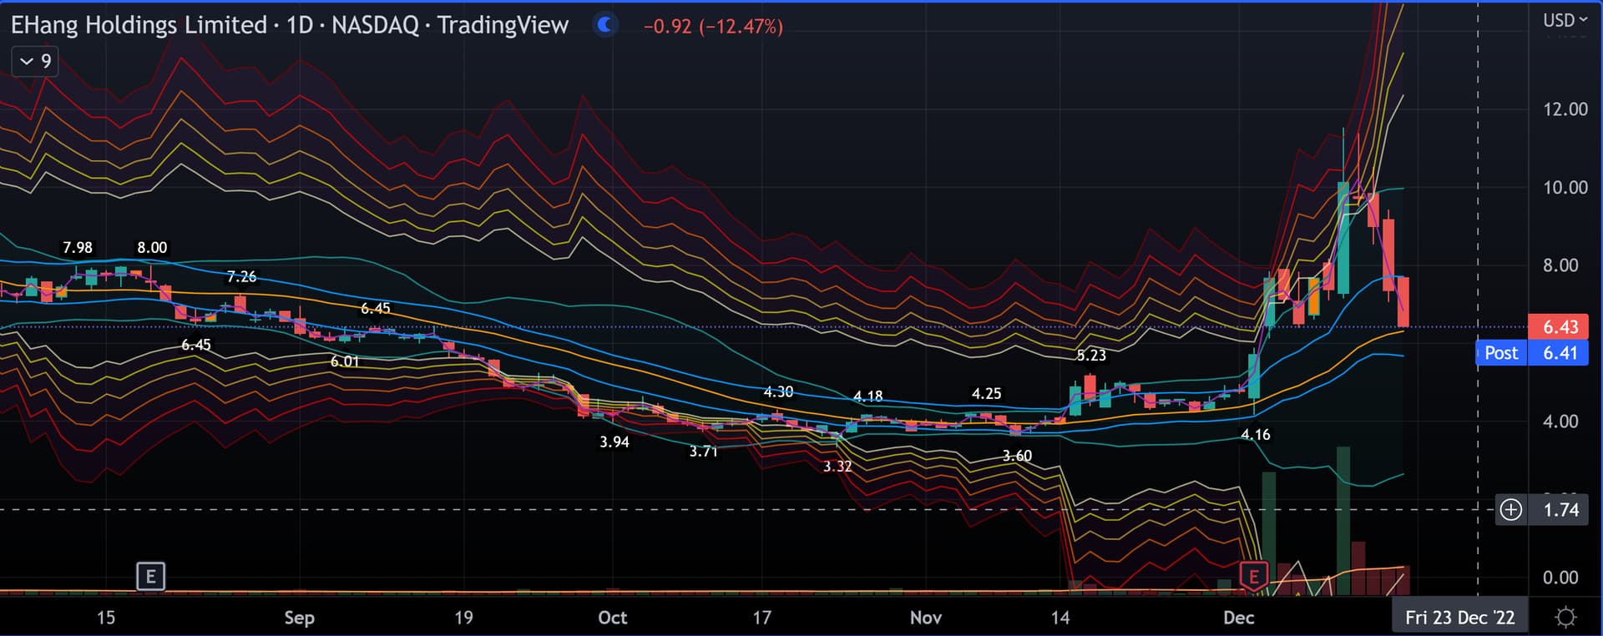Click Oct on the time axis
Screen dimensions: 1603x636
tap(612, 618)
